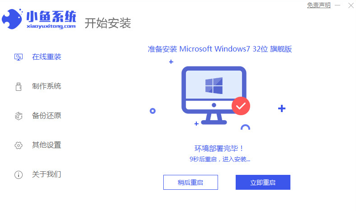
Task: Click the xiaoyuxitong.com brand text
Action: point(51,26)
